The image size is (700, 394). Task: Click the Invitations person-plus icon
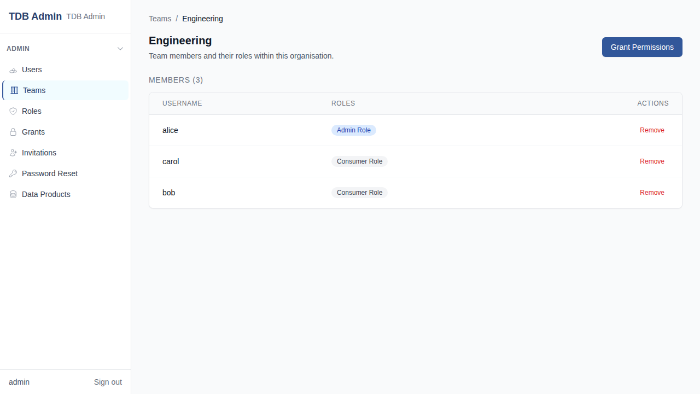(13, 153)
